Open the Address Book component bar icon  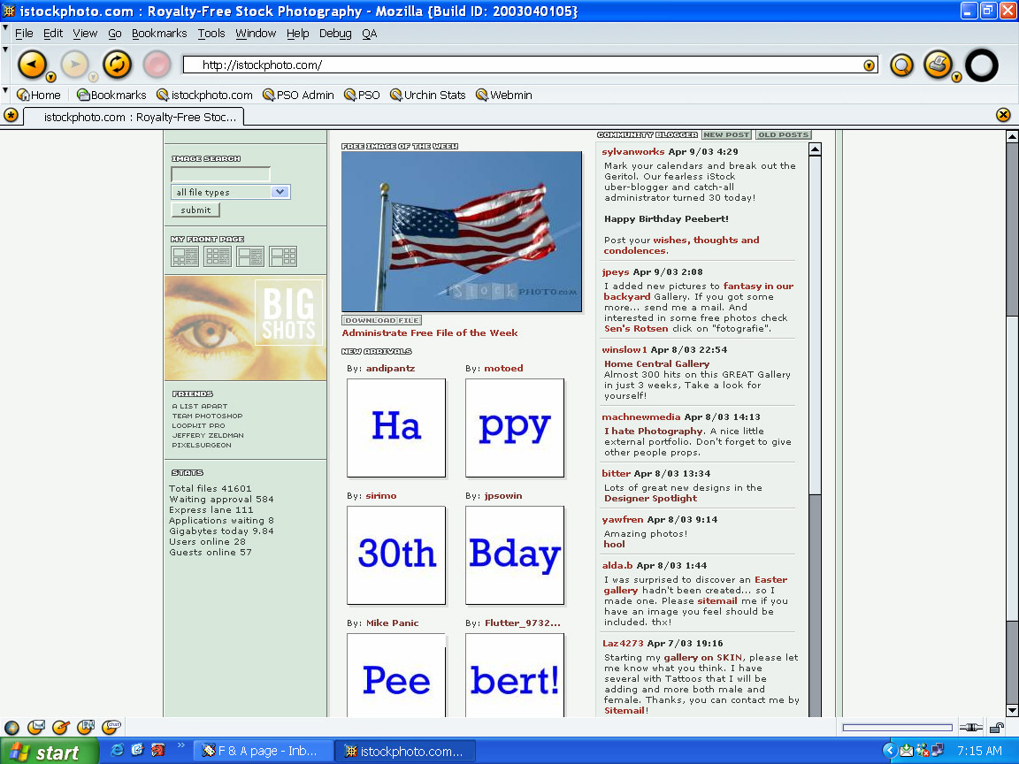(x=86, y=727)
